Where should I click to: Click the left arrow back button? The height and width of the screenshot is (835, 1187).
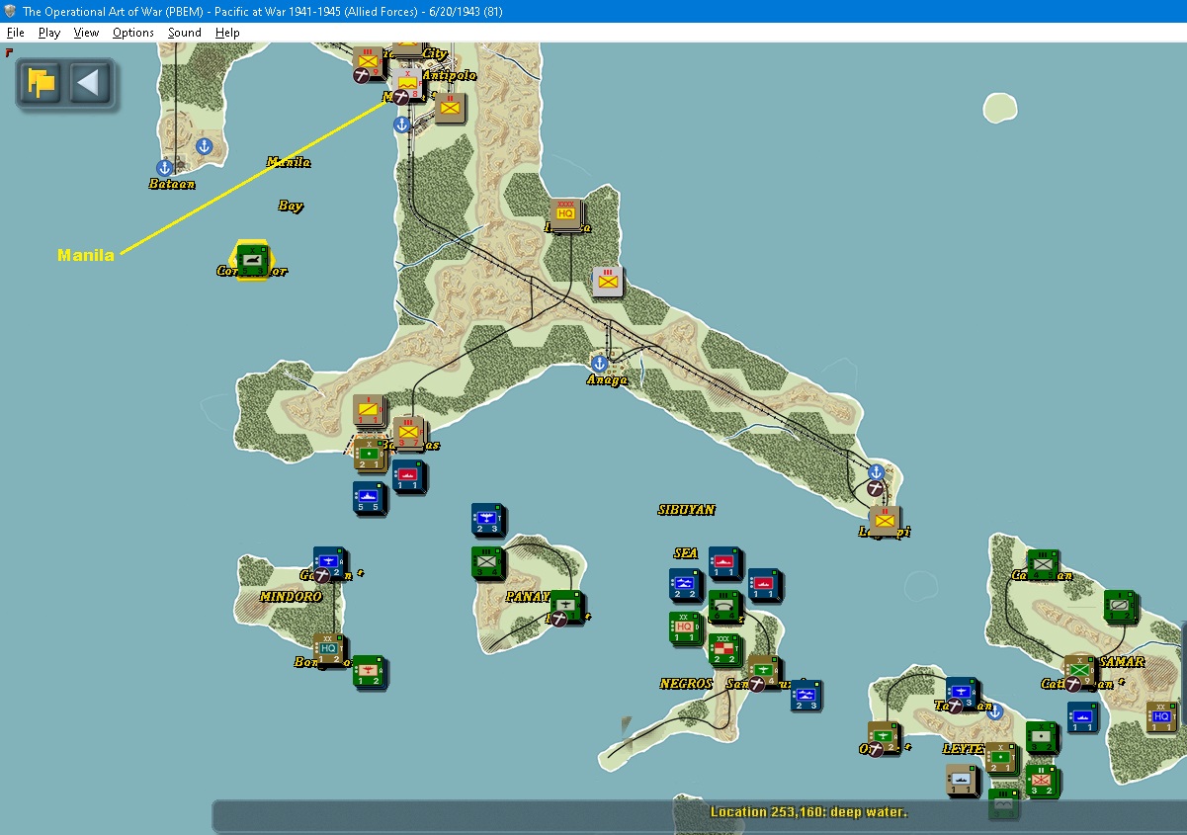[x=89, y=83]
